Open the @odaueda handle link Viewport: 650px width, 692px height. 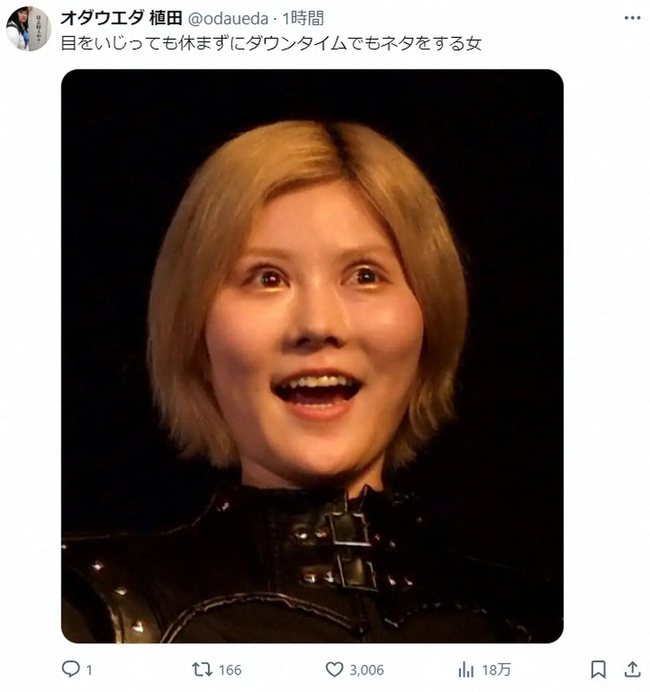228,18
